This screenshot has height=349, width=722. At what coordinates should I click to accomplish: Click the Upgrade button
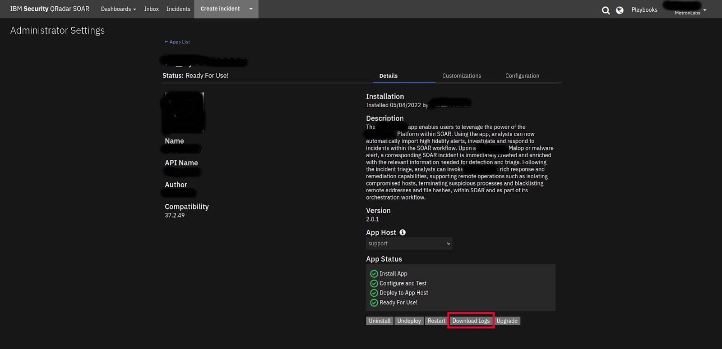coord(507,321)
